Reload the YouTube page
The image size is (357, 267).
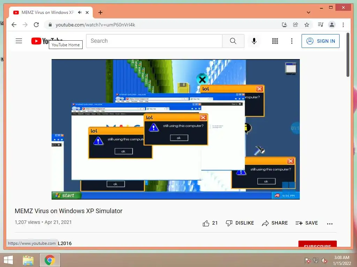tap(36, 25)
